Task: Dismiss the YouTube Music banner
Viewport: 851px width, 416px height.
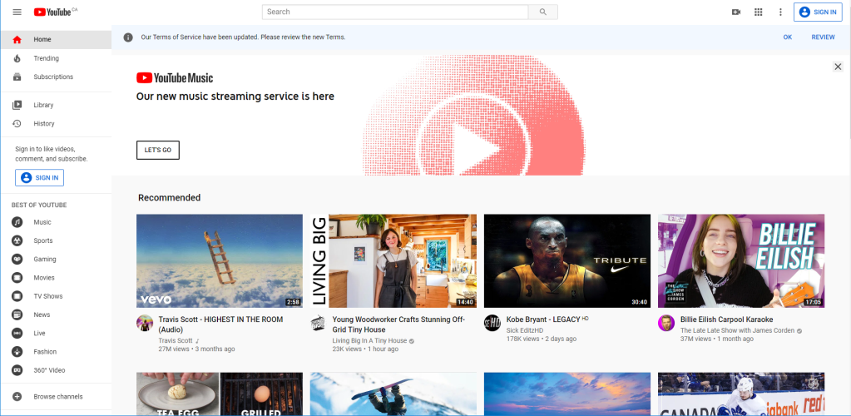Action: [838, 67]
